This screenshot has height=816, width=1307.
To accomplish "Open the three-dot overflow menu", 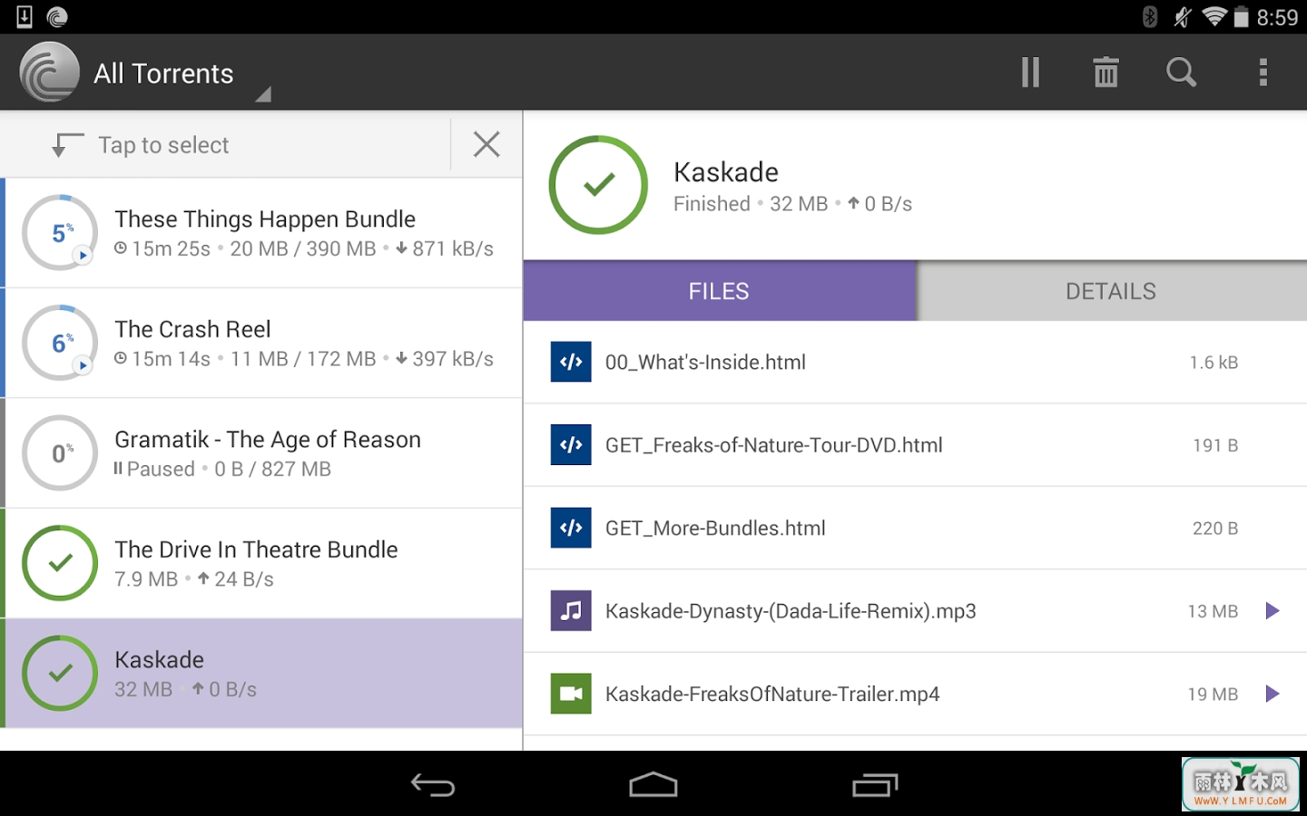I will (1263, 73).
